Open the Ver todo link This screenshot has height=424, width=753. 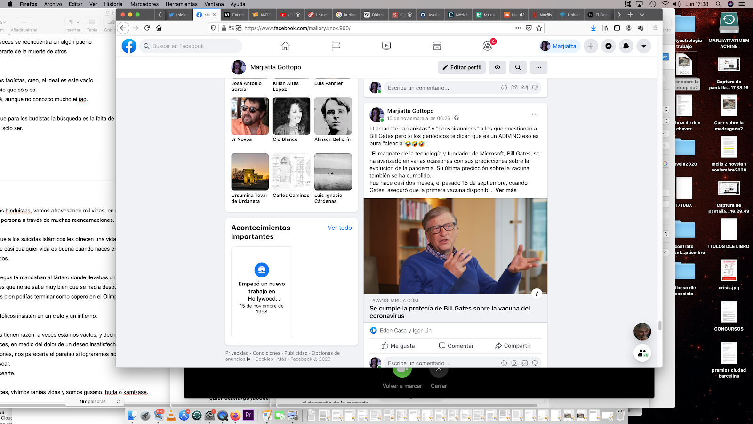click(340, 228)
